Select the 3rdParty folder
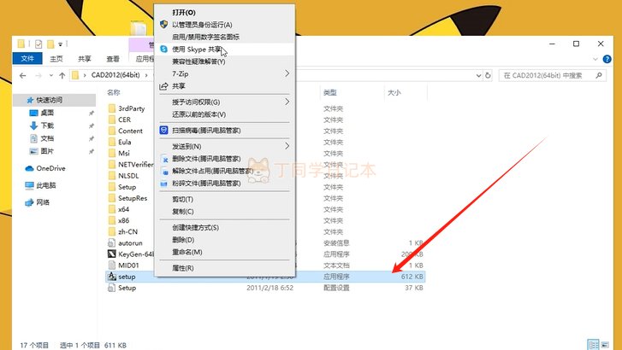 pyautogui.click(x=131, y=108)
